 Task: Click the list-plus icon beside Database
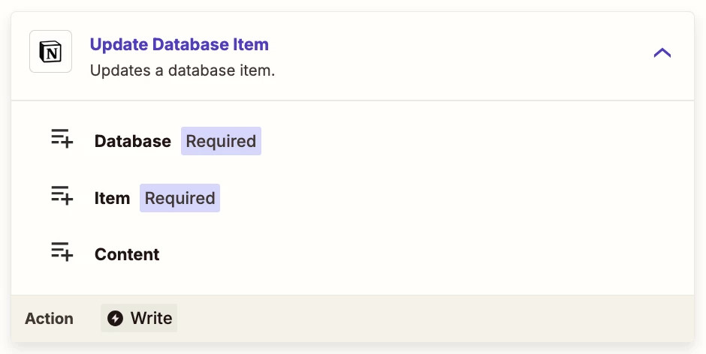point(62,139)
